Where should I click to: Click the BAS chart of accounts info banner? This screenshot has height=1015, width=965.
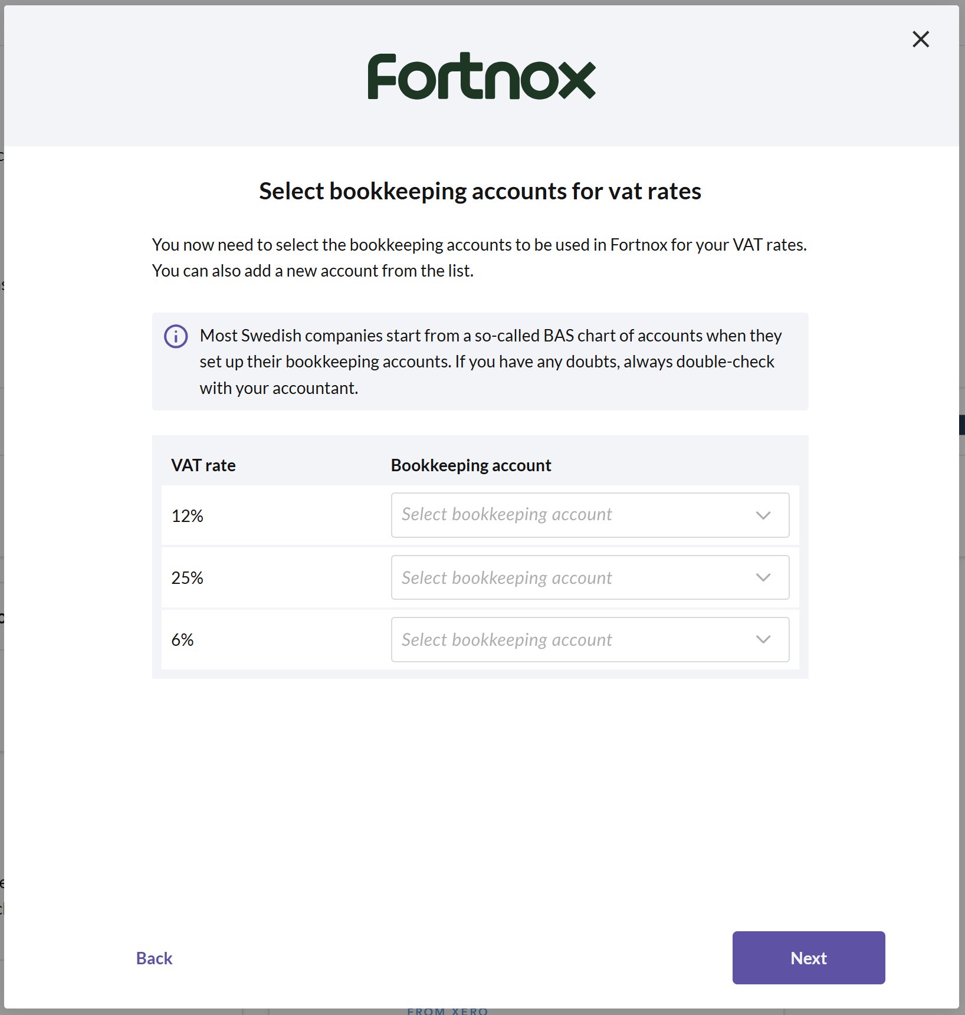(x=480, y=362)
